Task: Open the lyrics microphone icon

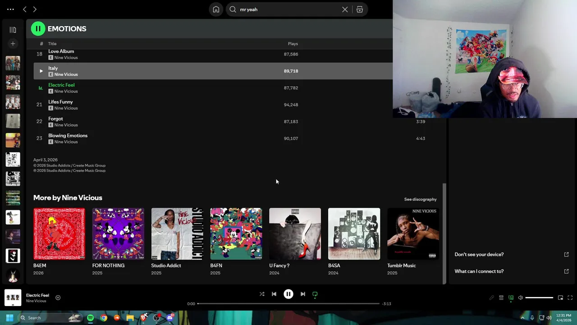Action: 492,298
